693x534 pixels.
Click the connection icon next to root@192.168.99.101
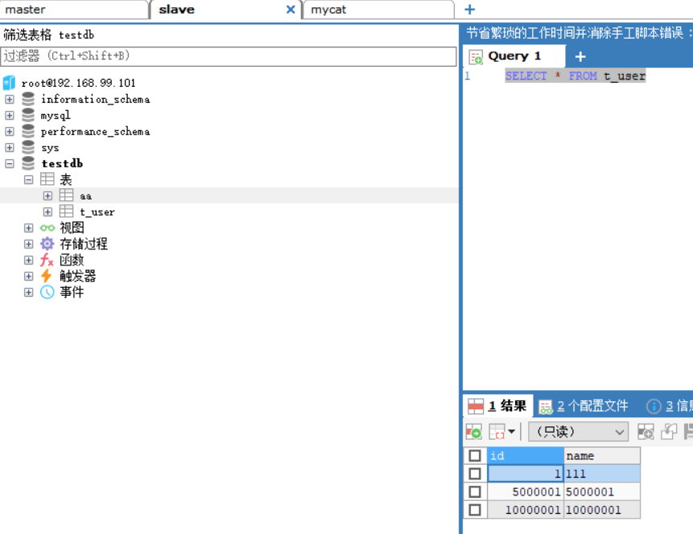pos(9,82)
